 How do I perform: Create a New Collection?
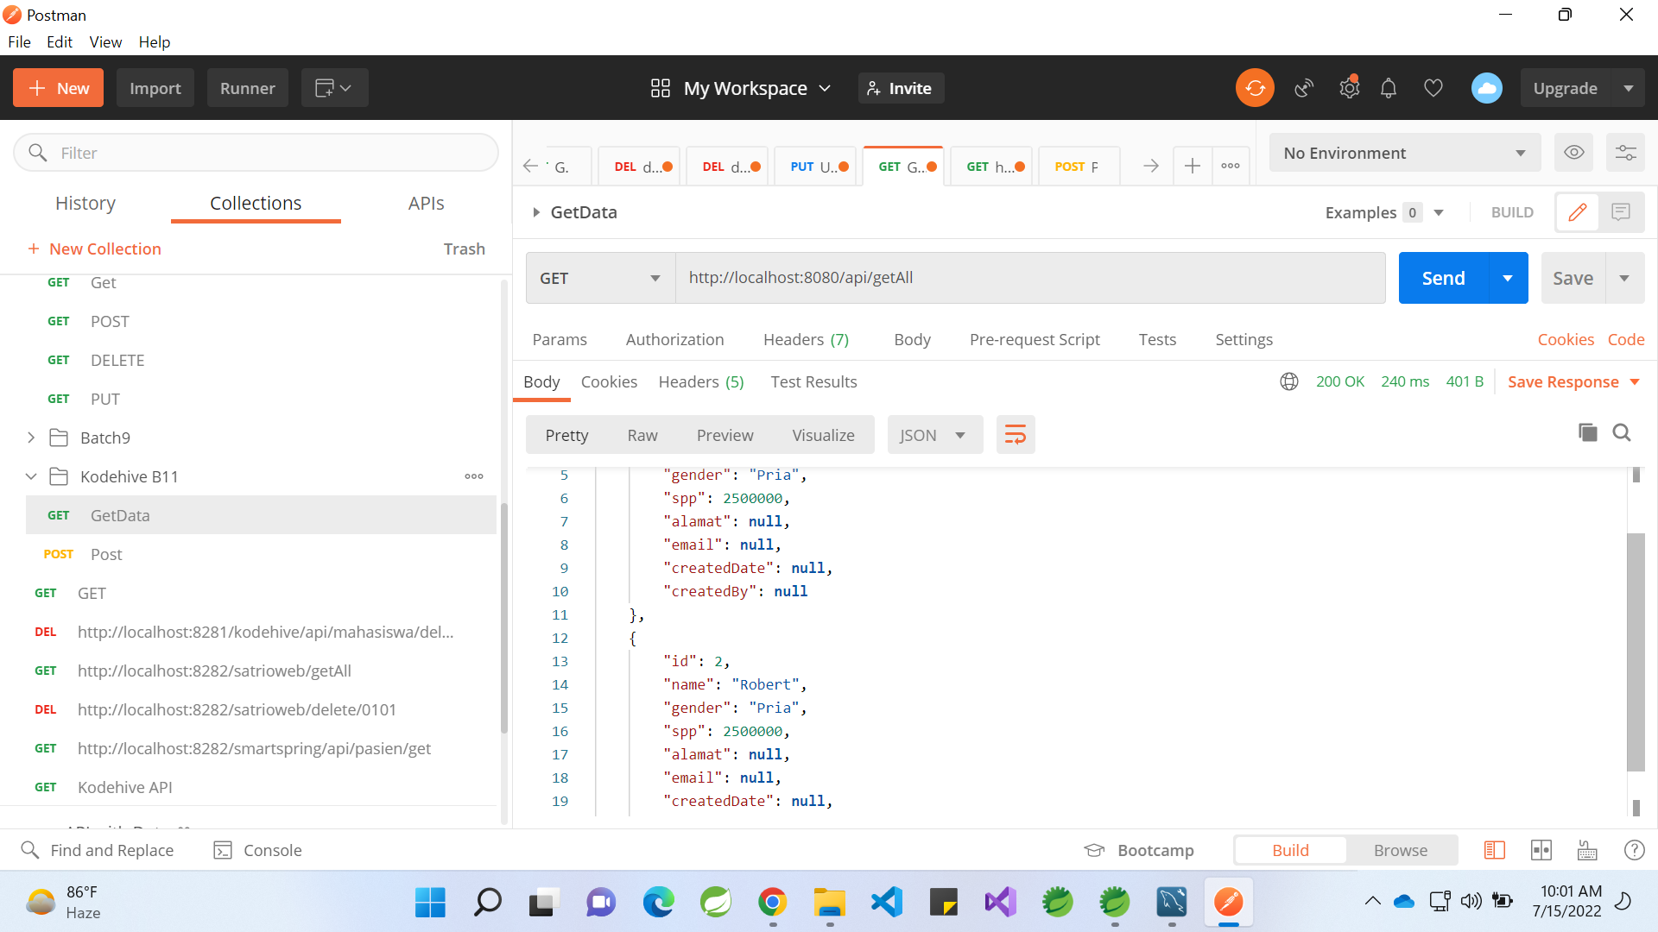coord(95,249)
